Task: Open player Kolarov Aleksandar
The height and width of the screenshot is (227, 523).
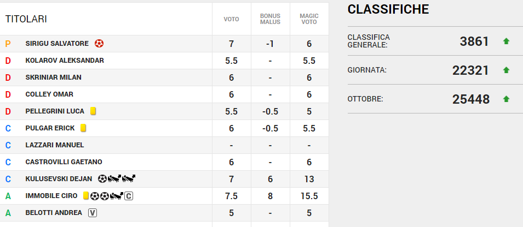Action: click(x=65, y=61)
